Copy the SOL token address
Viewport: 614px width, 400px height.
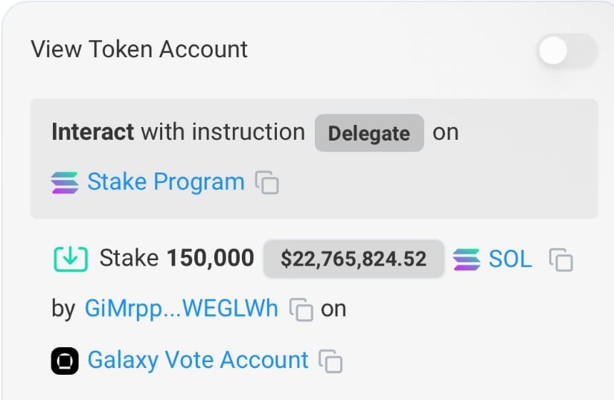(561, 259)
